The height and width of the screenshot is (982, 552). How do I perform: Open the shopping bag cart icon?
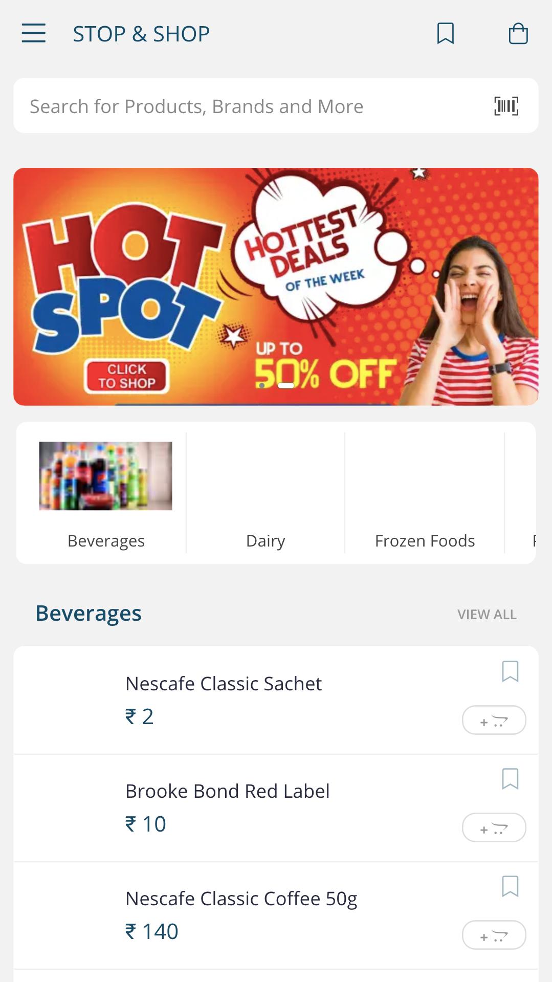point(518,33)
